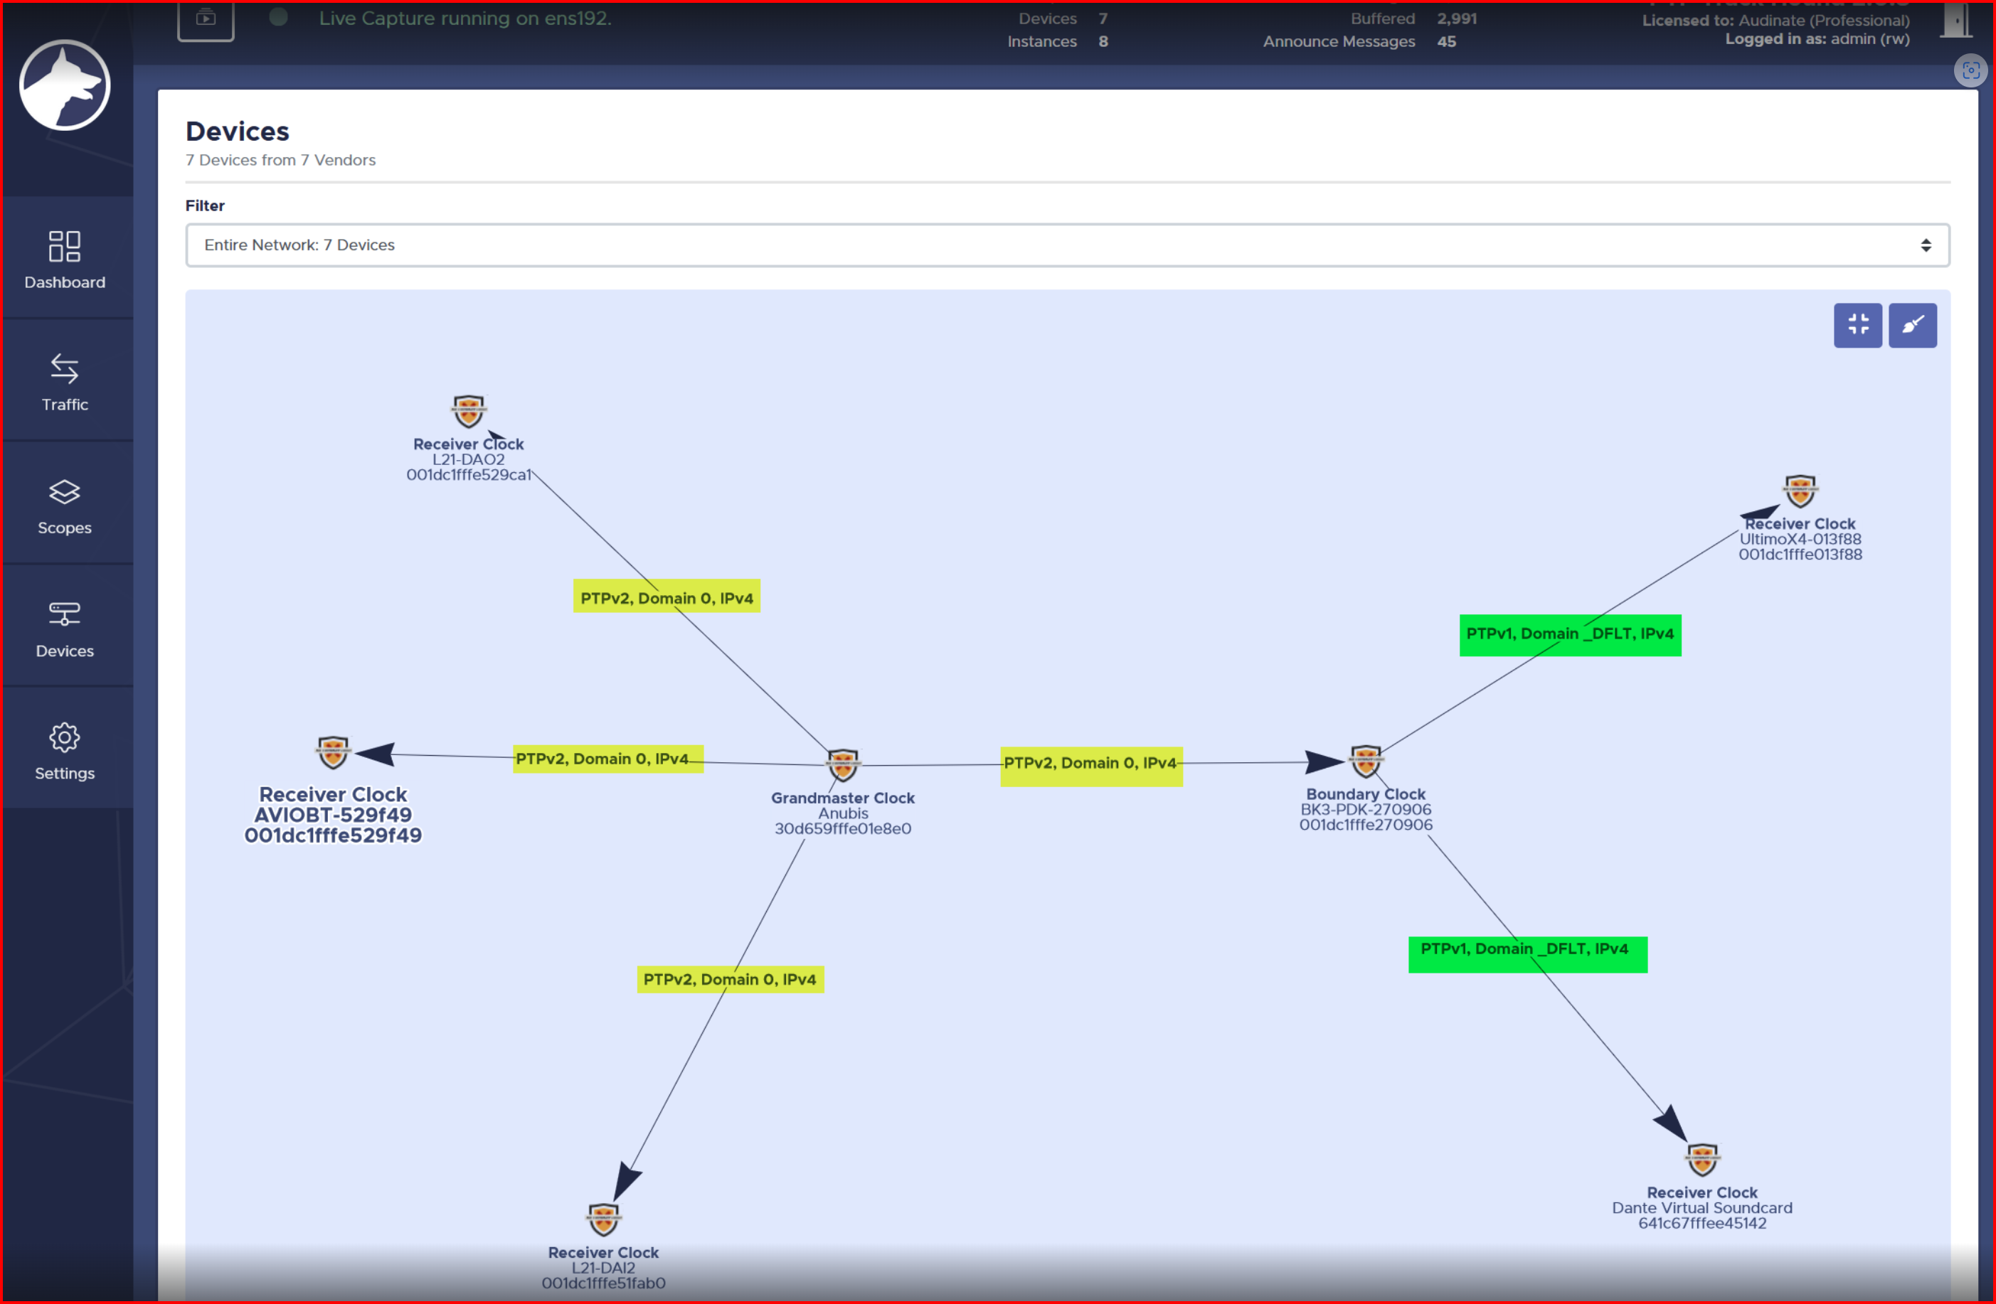Click the Settings gear icon

click(x=65, y=737)
